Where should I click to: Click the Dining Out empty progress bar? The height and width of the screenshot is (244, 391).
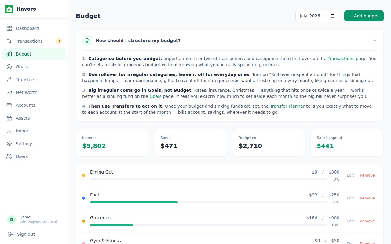coord(209,179)
